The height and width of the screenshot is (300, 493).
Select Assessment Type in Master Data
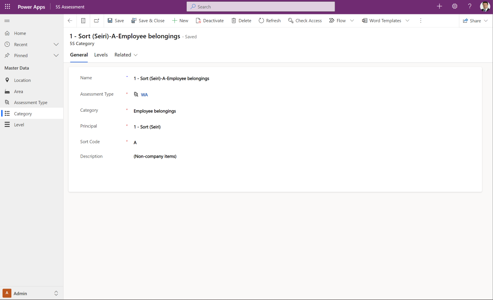pyautogui.click(x=30, y=102)
